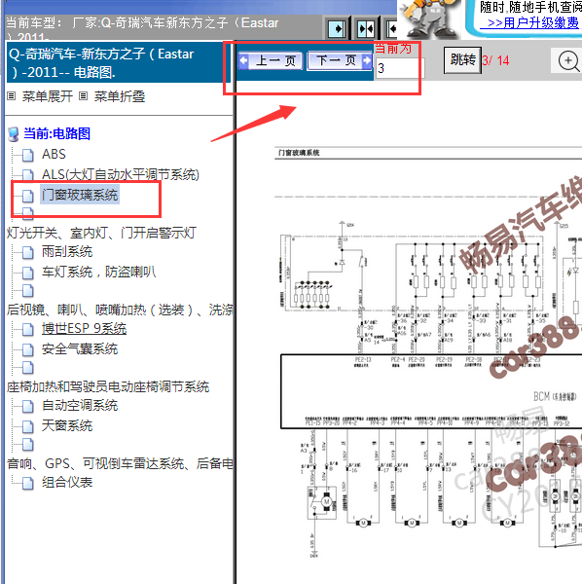Open 车灯系统，防盗喇叭 item
This screenshot has width=582, height=584.
pos(98,272)
